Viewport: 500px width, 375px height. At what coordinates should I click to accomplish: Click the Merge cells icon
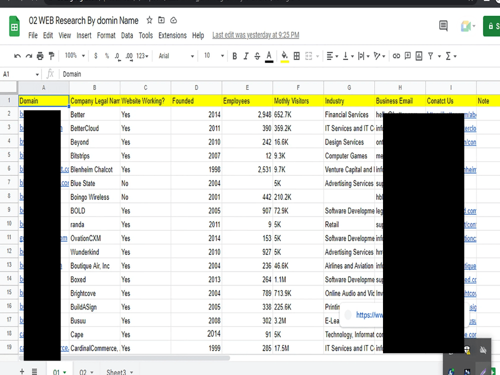308,56
